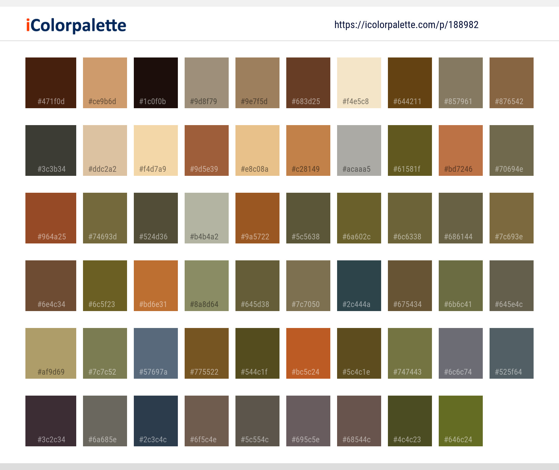
Task: Click the slate blue #57697a swatch
Action: coord(156,353)
